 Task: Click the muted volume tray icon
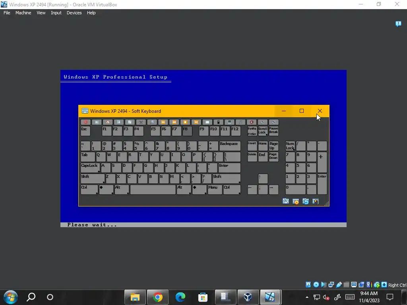[x=326, y=297]
